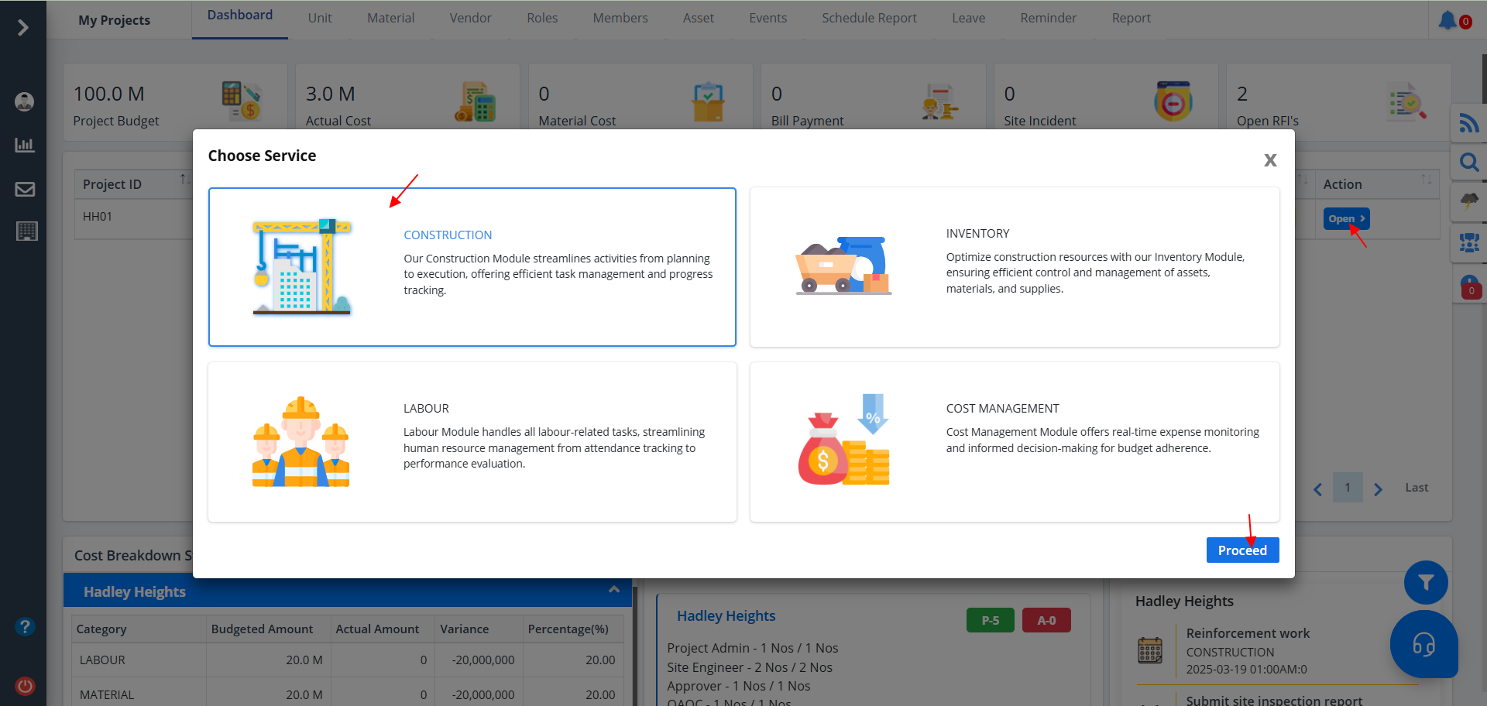Screen dimensions: 1487x706
Task: Open the user profile icon in sidebar
Action: (25, 101)
